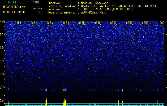Click the Receiving Location label
The width and height of the screenshot is (167, 106).
click(62, 6)
